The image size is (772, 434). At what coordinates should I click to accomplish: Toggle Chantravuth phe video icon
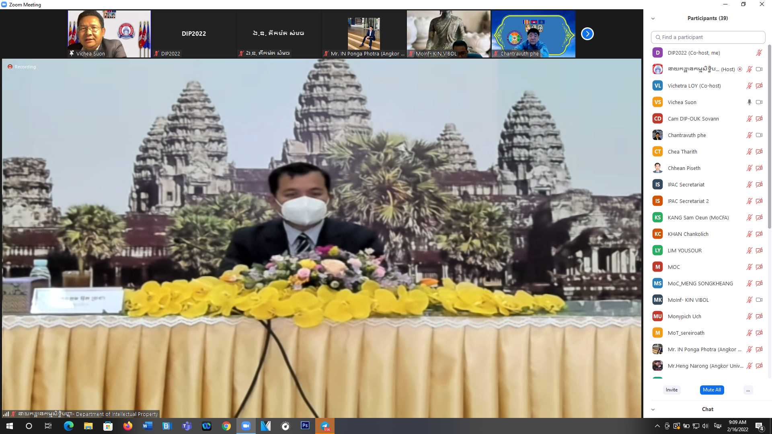coord(759,135)
